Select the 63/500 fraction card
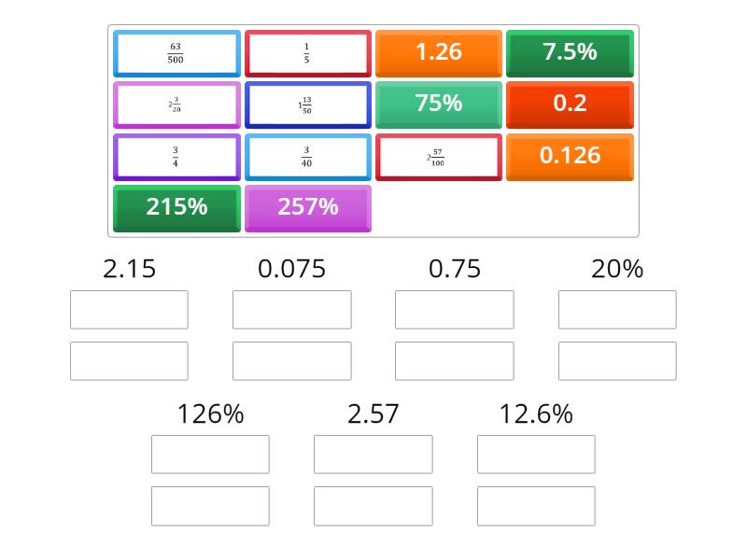Viewport: 747px width, 560px height. click(x=176, y=53)
